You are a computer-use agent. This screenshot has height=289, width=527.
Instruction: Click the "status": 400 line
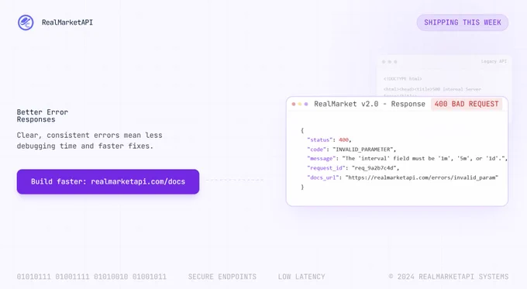pyautogui.click(x=329, y=139)
